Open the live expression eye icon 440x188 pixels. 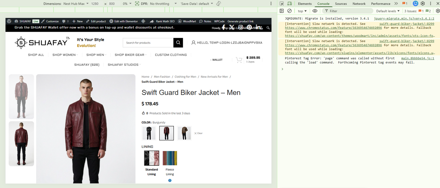tap(315, 11)
